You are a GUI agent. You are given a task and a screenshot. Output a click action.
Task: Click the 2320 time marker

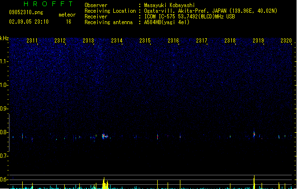pyautogui.click(x=286, y=41)
